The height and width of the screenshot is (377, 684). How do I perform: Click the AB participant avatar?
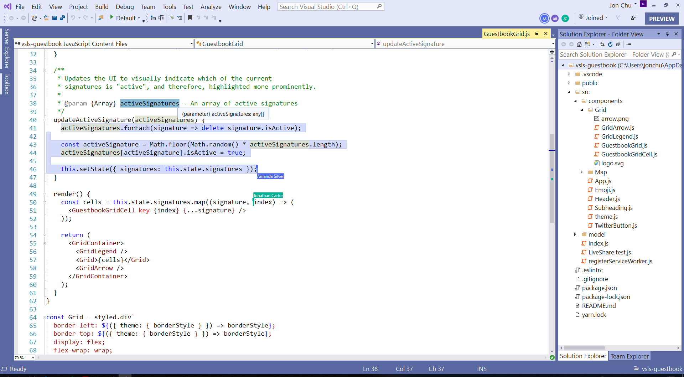555,19
